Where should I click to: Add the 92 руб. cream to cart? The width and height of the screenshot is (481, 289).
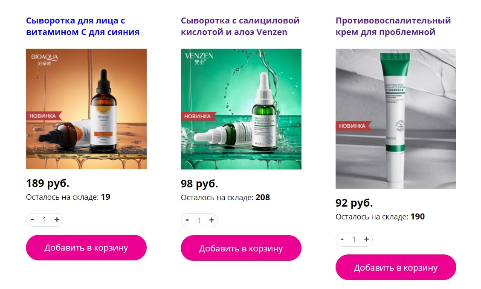point(396,267)
